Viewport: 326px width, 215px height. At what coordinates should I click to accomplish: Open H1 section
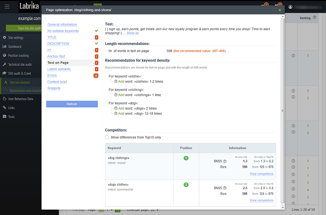point(49,50)
